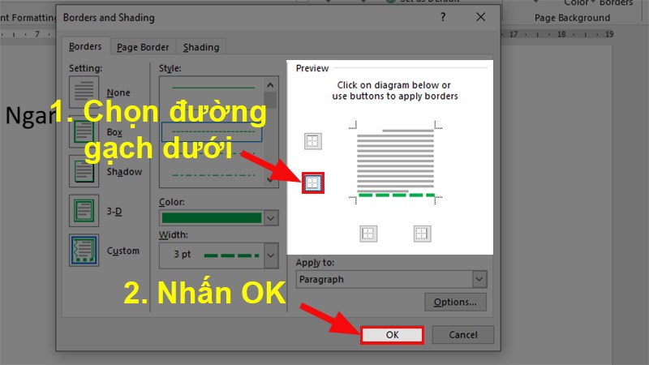Pick the Shadow border setting
The image size is (649, 365).
pyautogui.click(x=85, y=172)
